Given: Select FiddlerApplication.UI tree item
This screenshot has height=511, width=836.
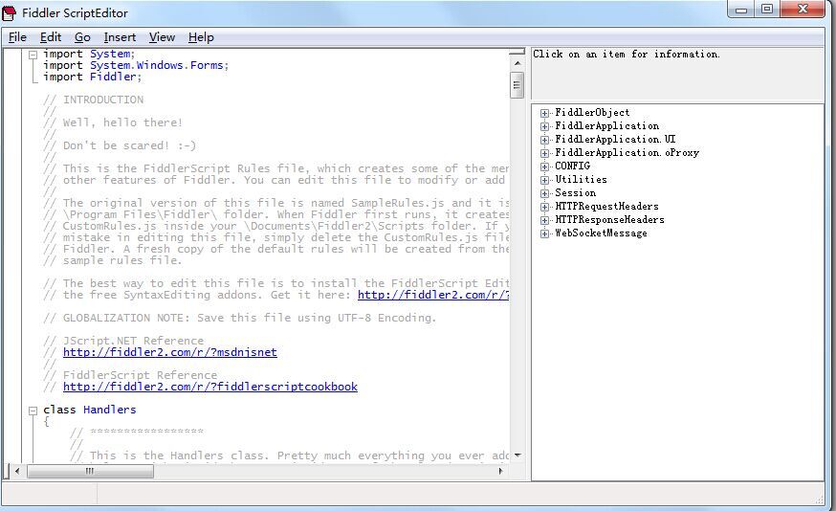Looking at the screenshot, I should [x=615, y=139].
